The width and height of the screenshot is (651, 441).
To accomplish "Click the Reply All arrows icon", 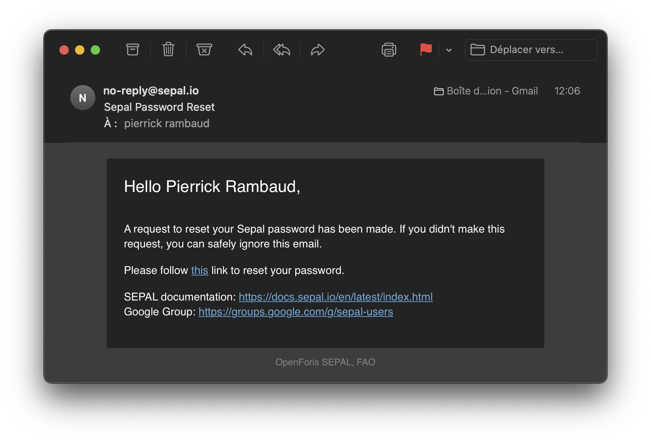I will (281, 50).
